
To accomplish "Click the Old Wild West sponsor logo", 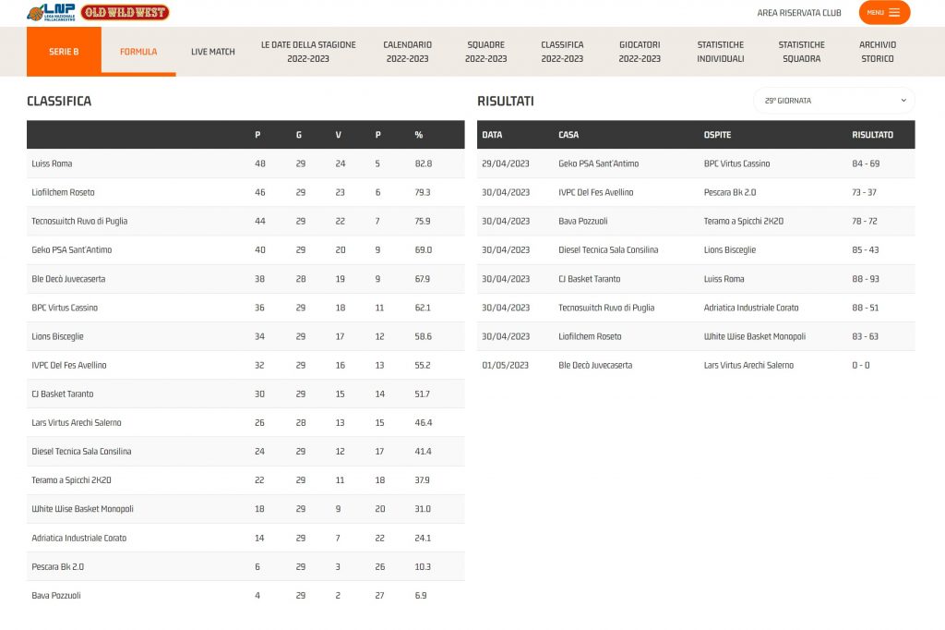I will pyautogui.click(x=125, y=13).
